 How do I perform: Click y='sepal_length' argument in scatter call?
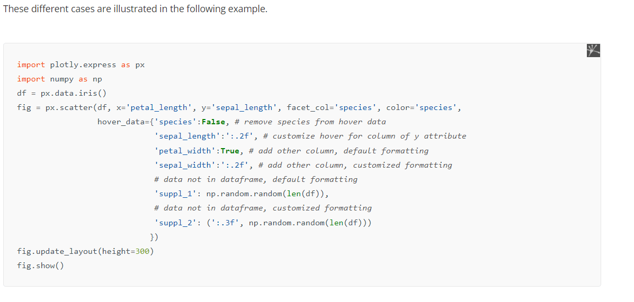[x=239, y=107]
